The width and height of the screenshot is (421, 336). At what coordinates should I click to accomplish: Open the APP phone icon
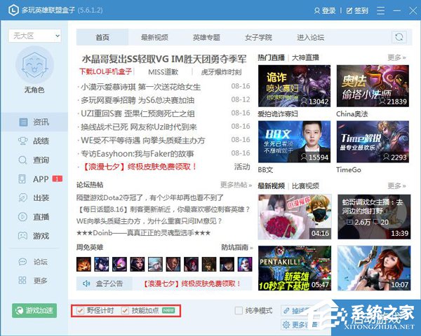22,179
